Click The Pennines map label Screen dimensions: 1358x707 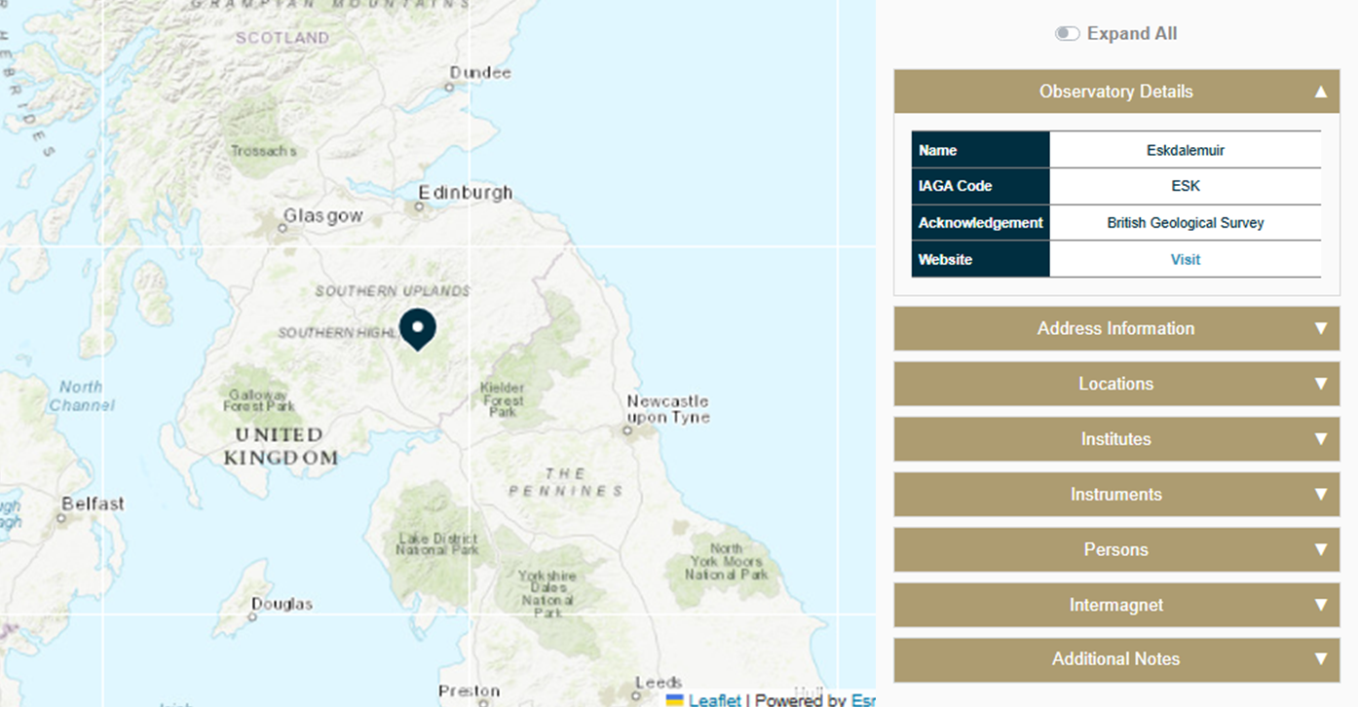[566, 482]
